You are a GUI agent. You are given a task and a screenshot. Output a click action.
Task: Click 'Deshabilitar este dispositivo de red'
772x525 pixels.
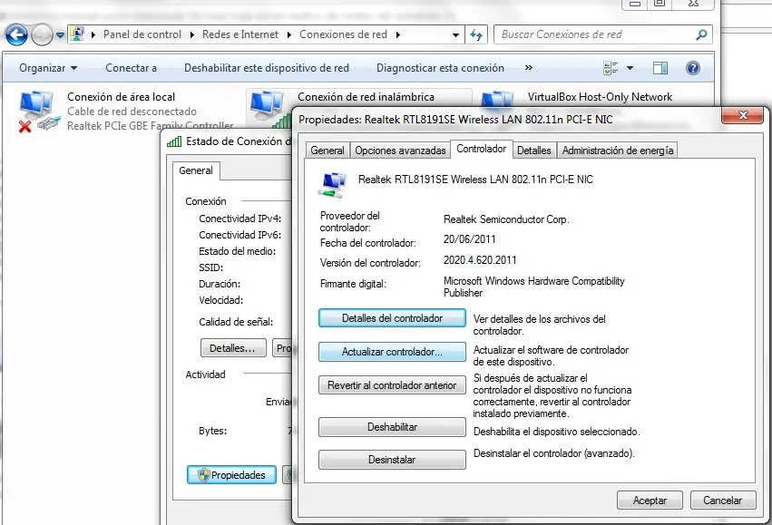click(267, 68)
